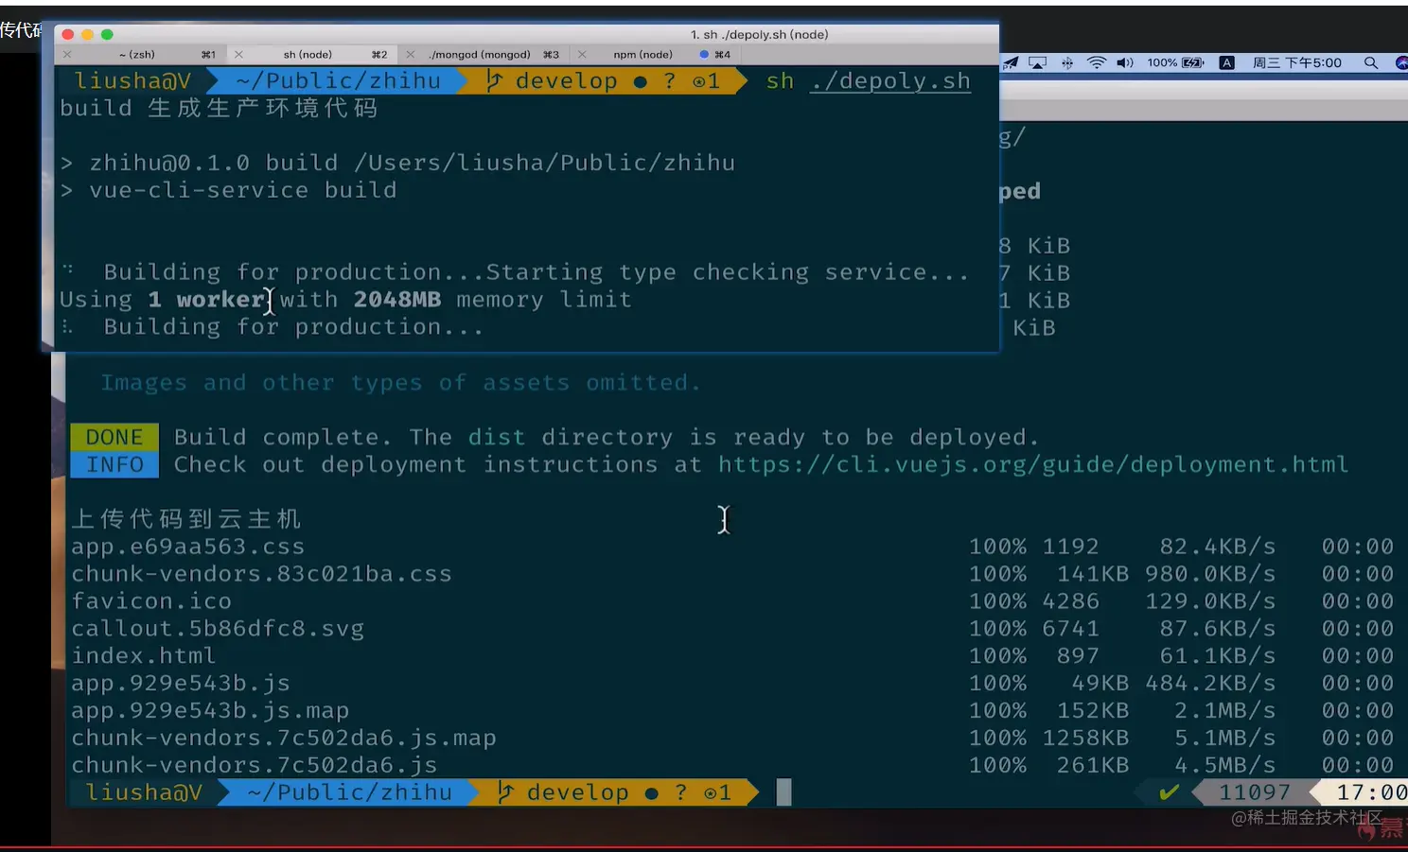Click the text 'vue-cli-service build'

tap(243, 190)
